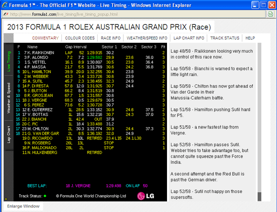Click the Formula One World Championship copyright text
This screenshot has height=212, width=277.
91,196
